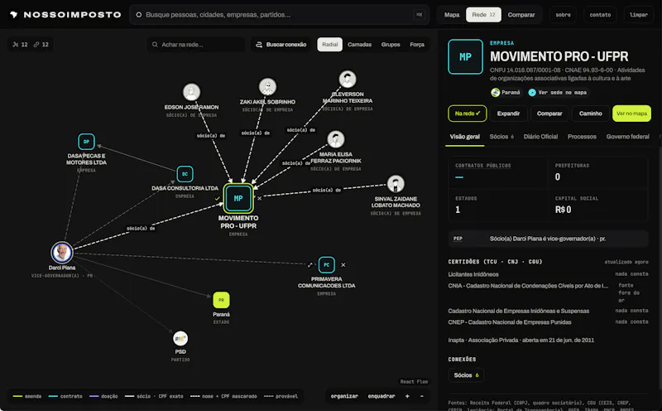Image resolution: width=662 pixels, height=411 pixels.
Task: Click the PEP notice about Darci Piana
Action: click(x=548, y=239)
